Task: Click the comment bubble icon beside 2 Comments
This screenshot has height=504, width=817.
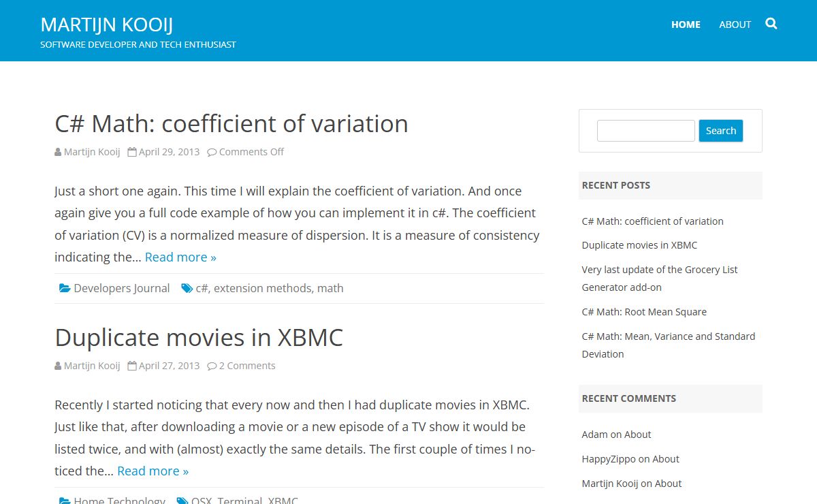Action: 212,366
